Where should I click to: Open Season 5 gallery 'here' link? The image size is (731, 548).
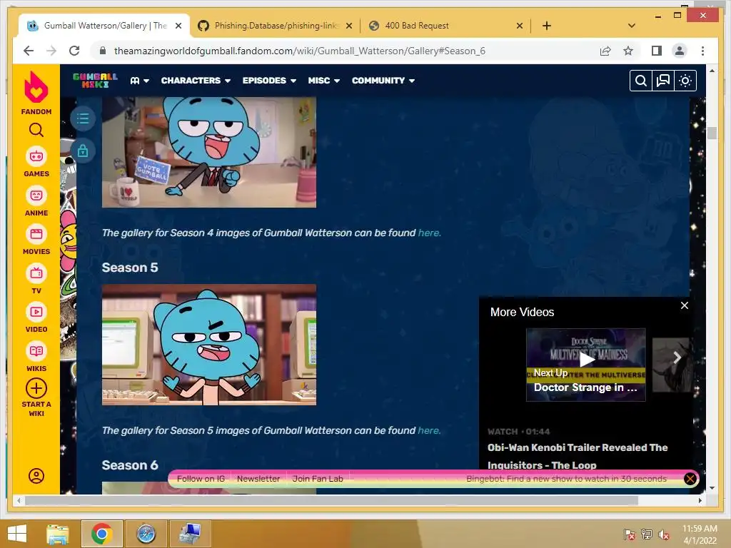[x=429, y=430]
